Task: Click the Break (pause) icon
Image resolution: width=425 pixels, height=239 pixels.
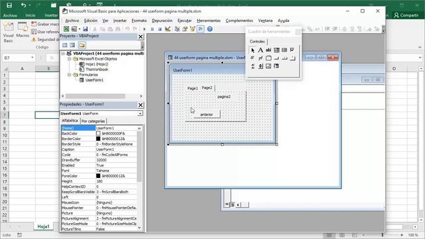Action: click(152, 29)
